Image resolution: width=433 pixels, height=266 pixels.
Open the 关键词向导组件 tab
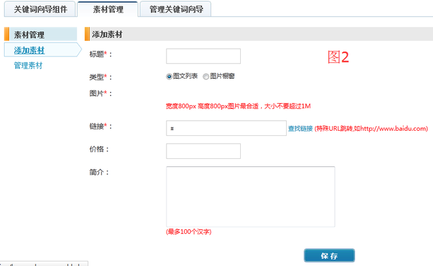41,9
